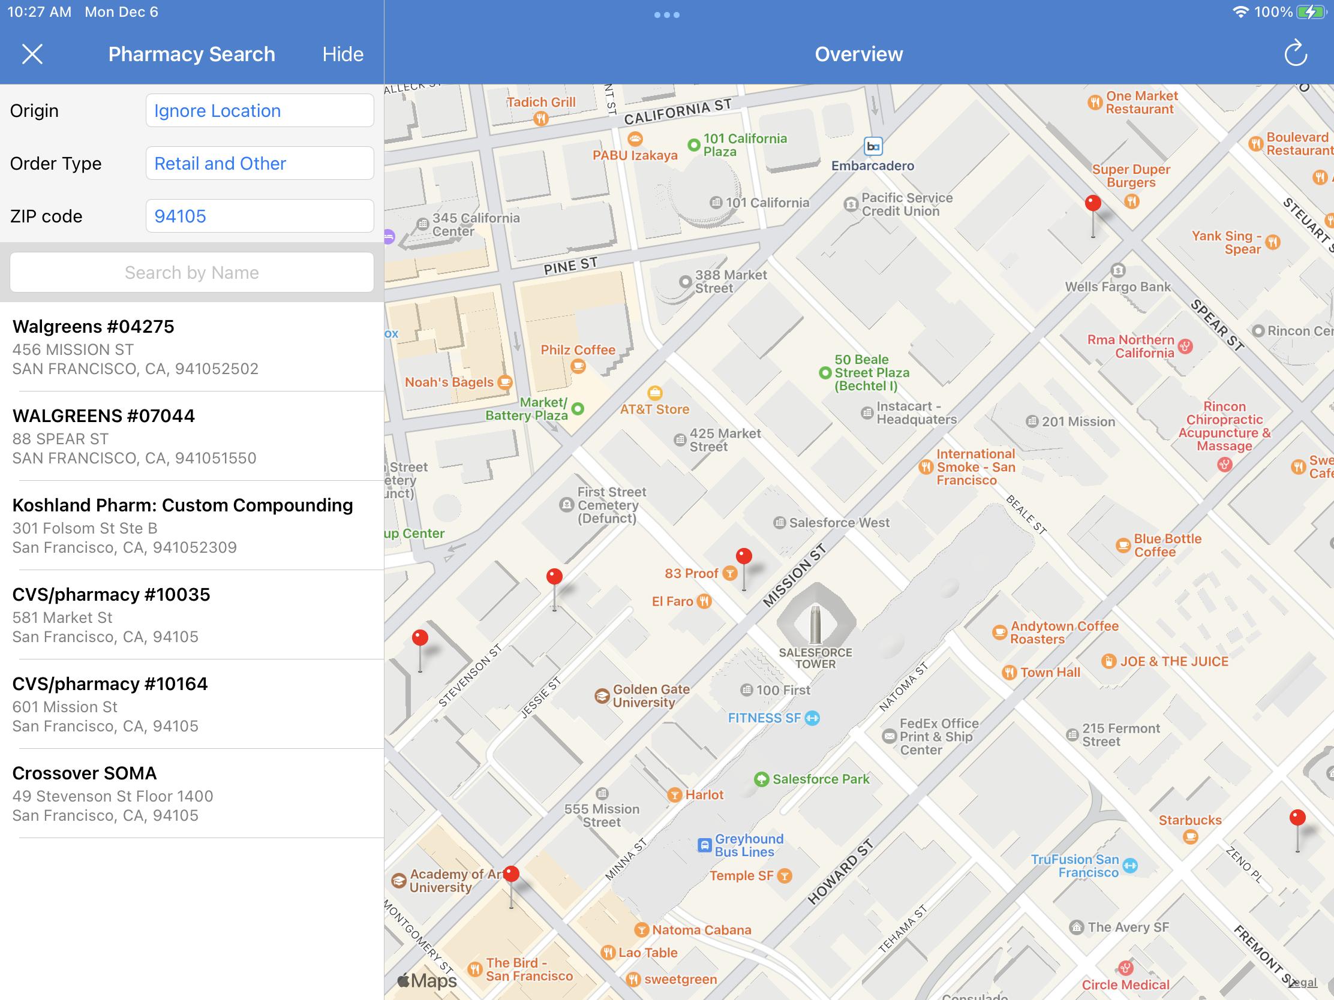Tap the TruFusion San Francisco icon
Image resolution: width=1334 pixels, height=1000 pixels.
point(1131,866)
